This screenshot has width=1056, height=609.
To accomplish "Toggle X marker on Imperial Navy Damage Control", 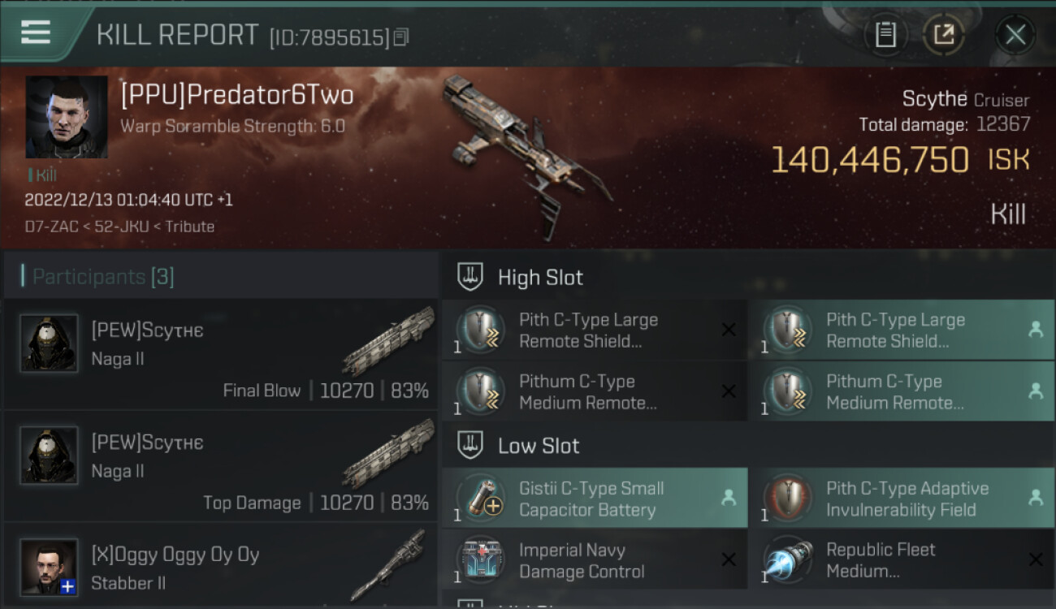I will [x=729, y=559].
